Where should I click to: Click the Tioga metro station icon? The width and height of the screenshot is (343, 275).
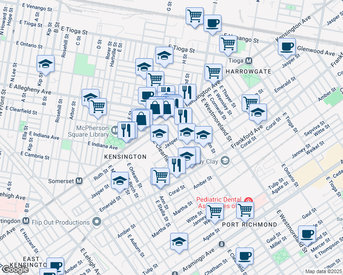pos(249,60)
